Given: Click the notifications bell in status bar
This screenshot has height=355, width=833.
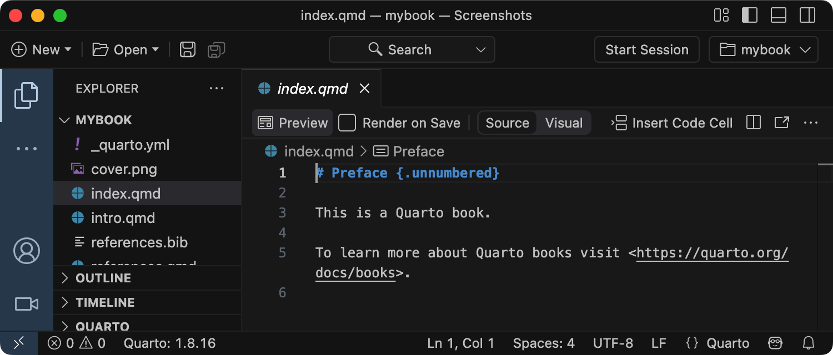Looking at the screenshot, I should [x=809, y=343].
